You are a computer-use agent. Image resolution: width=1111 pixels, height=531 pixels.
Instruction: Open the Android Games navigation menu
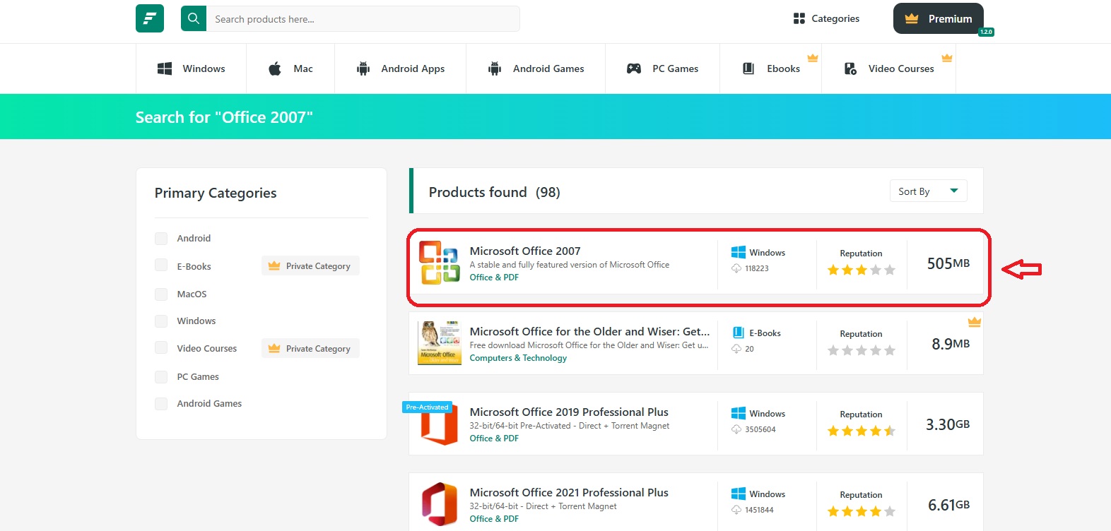[536, 68]
